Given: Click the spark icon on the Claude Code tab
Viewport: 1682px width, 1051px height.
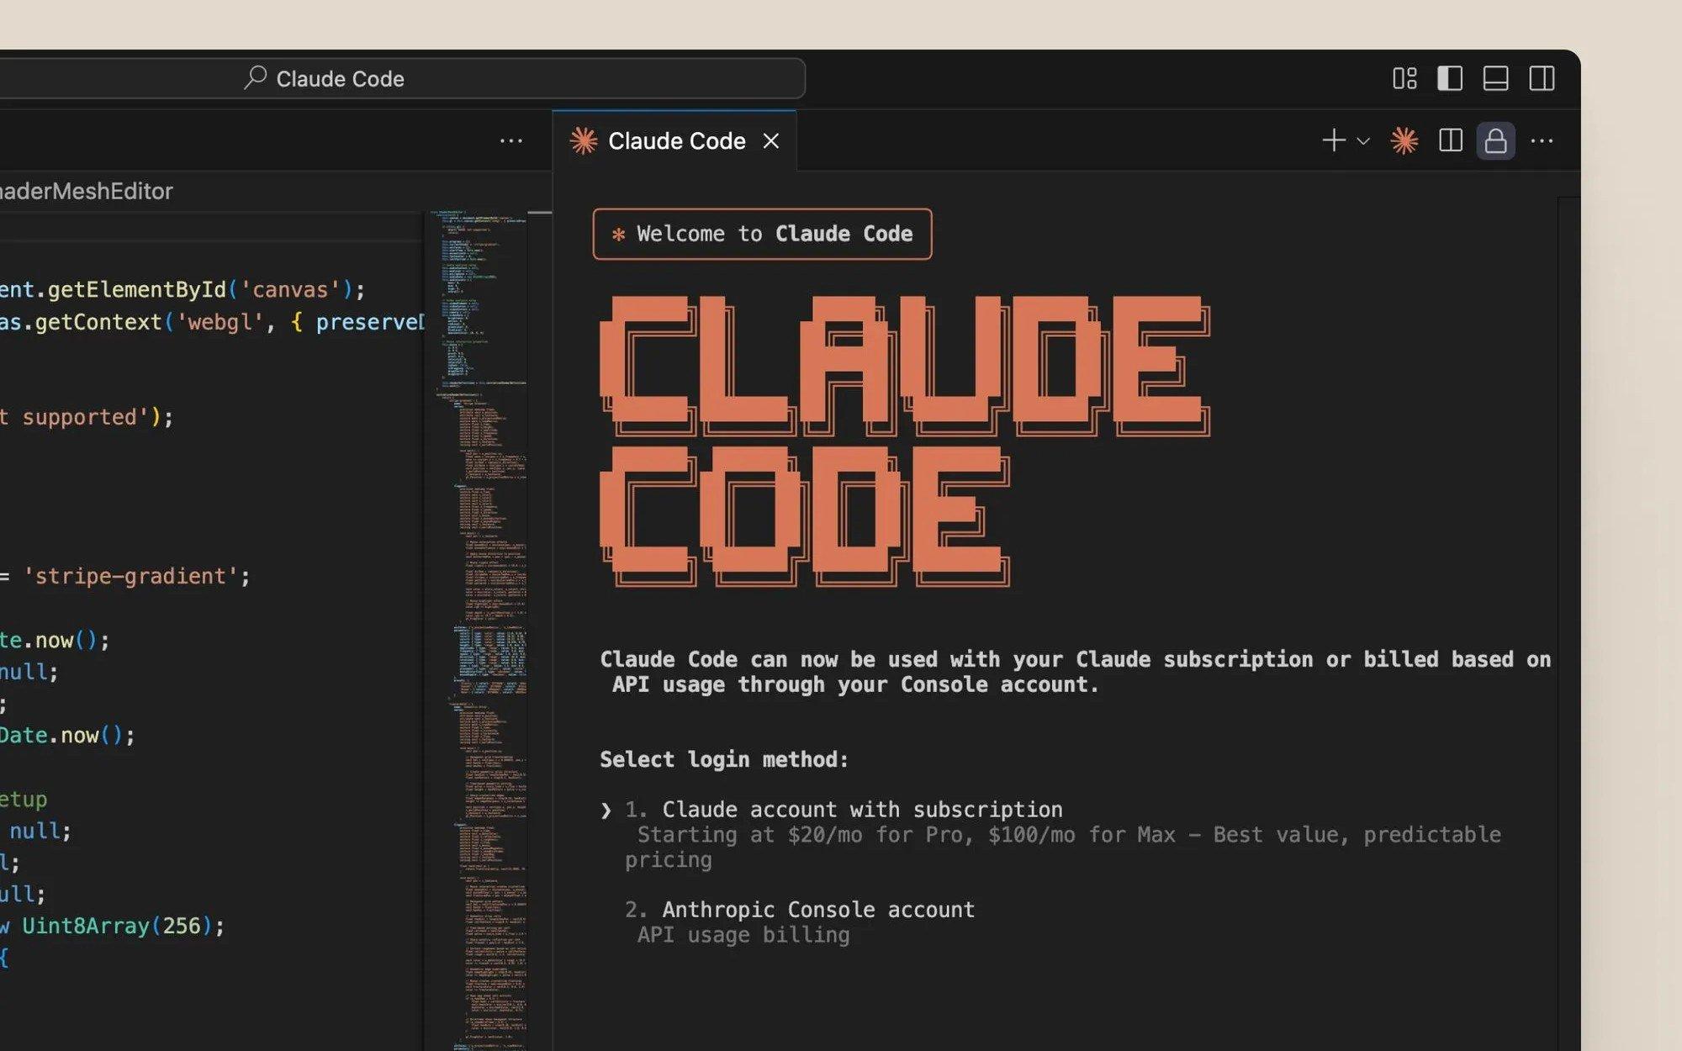Looking at the screenshot, I should point(584,140).
